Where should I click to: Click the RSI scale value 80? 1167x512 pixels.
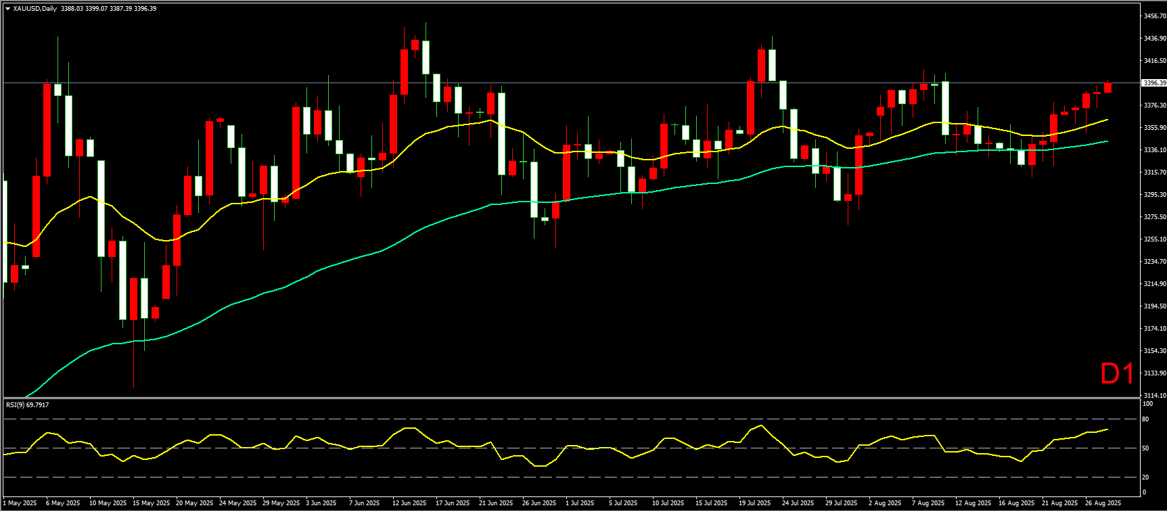point(1145,419)
